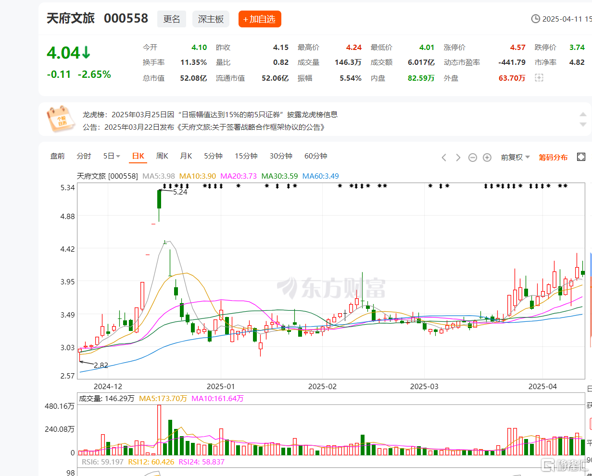Click the 最低价 value 4.01
Viewport: 592px width, 476px height.
coord(427,48)
